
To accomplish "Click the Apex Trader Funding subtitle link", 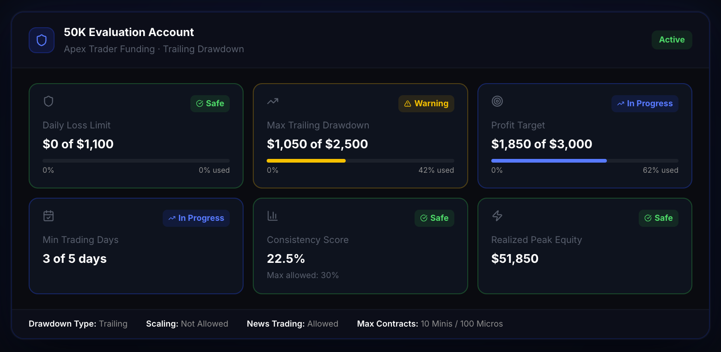I will click(109, 49).
